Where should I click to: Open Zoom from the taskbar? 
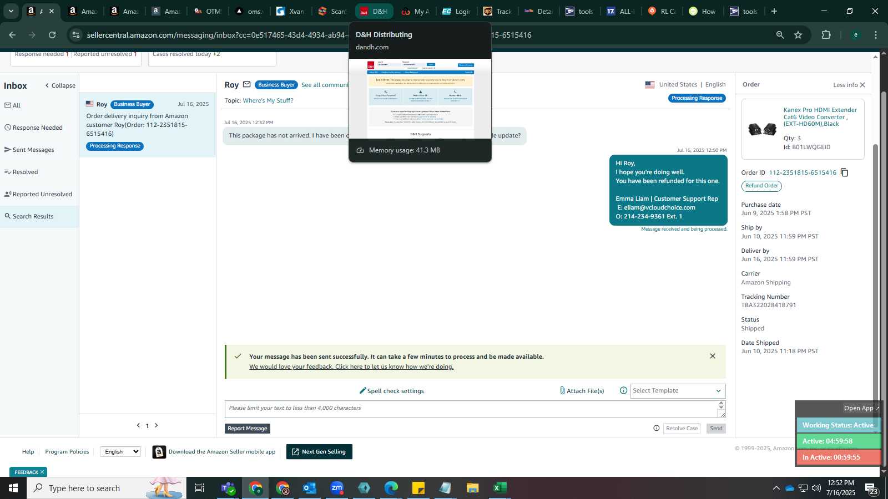tap(337, 488)
